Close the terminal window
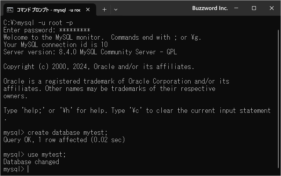This screenshot has height=176, width=281. tap(271, 8)
